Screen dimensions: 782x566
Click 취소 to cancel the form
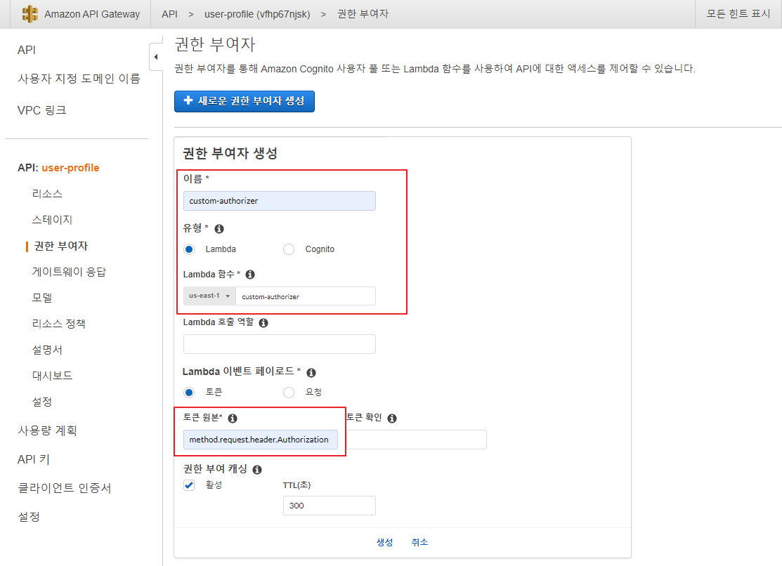[x=419, y=542]
